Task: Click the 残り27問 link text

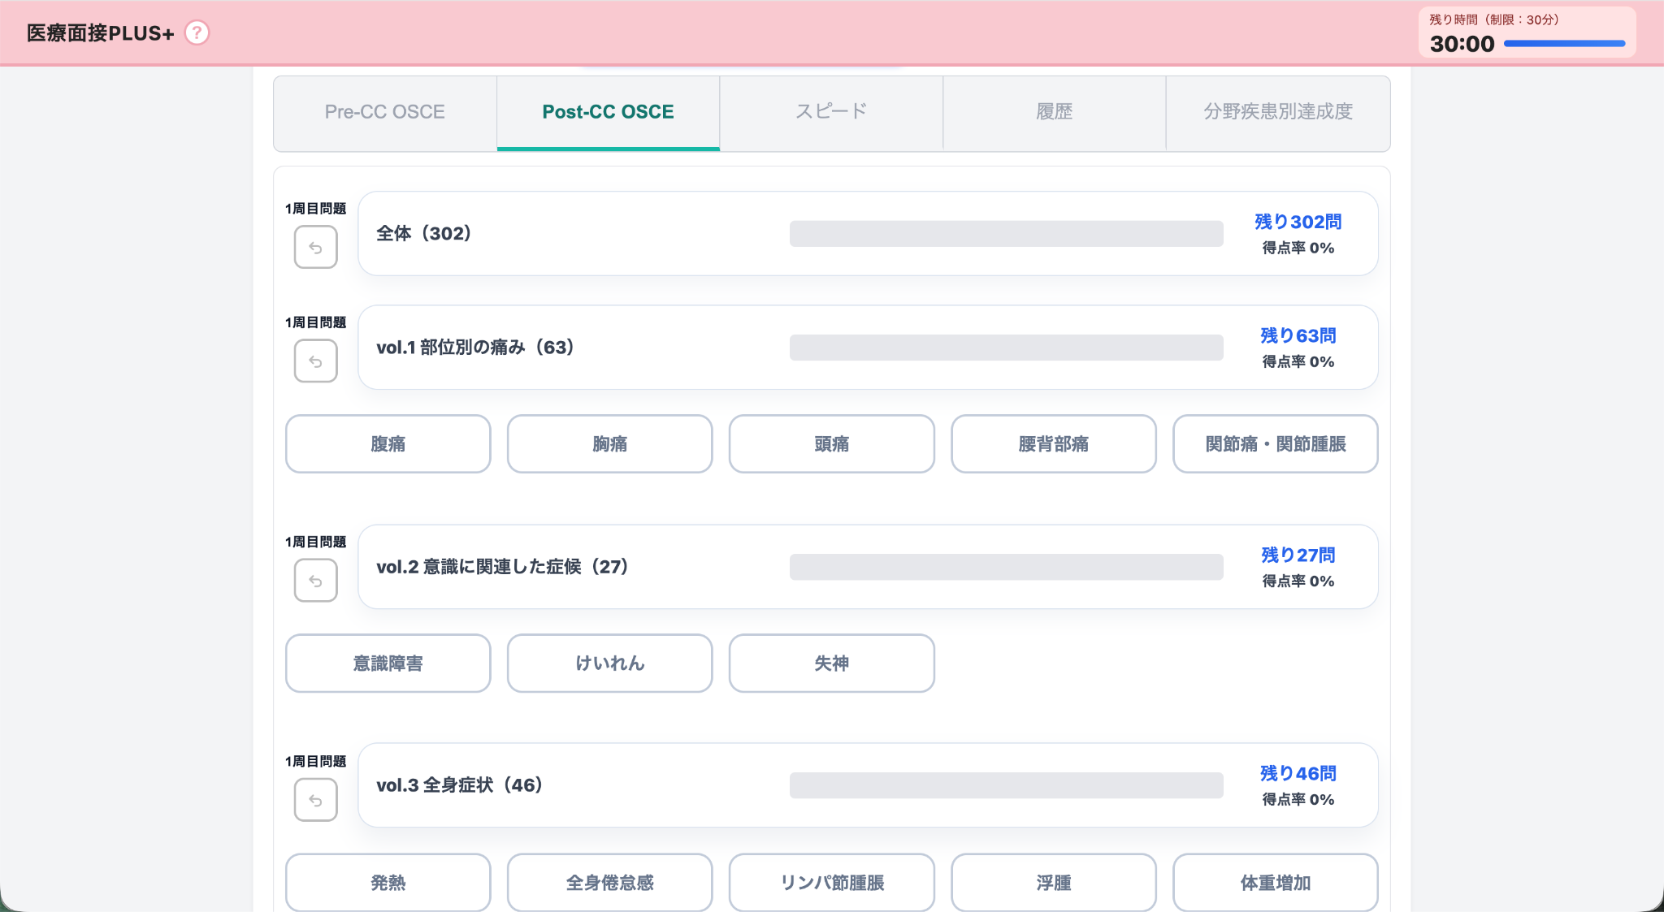Action: tap(1298, 555)
